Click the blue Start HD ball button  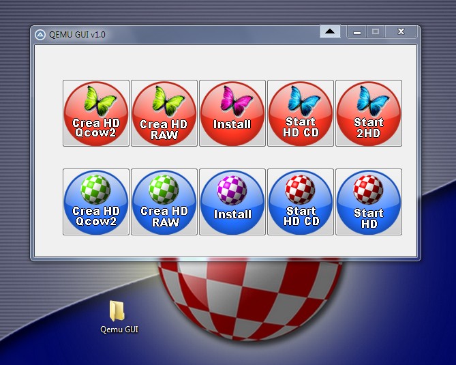pyautogui.click(x=369, y=202)
